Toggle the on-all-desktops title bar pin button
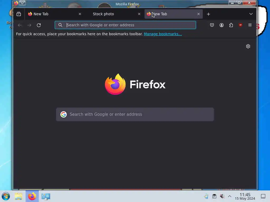 click(22, 3)
